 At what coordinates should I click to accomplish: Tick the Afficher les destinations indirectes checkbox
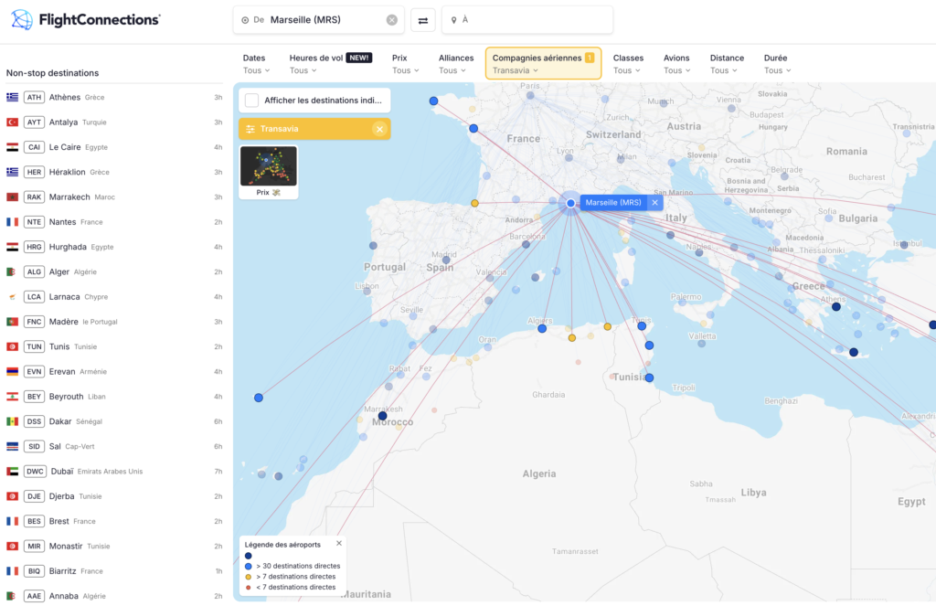tap(252, 101)
